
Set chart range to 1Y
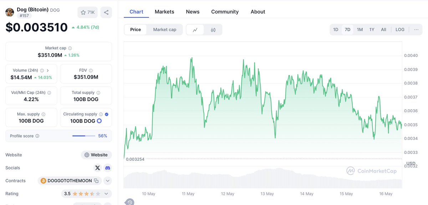[372, 30]
